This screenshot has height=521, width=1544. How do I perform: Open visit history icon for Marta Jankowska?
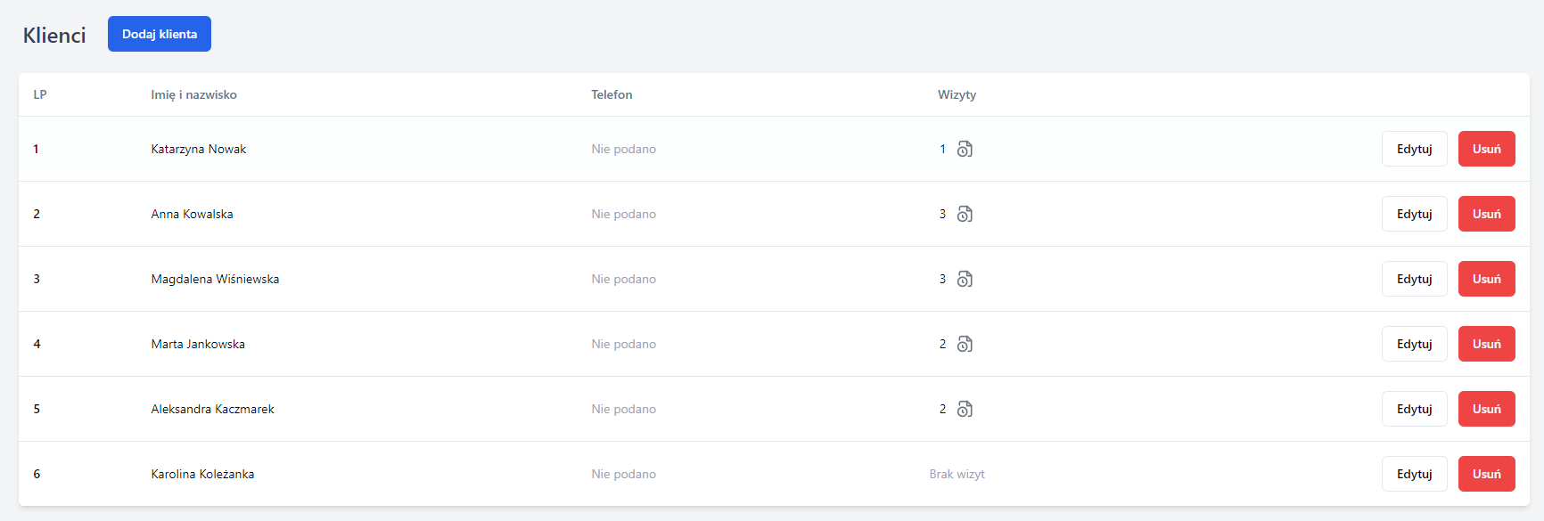tap(965, 344)
